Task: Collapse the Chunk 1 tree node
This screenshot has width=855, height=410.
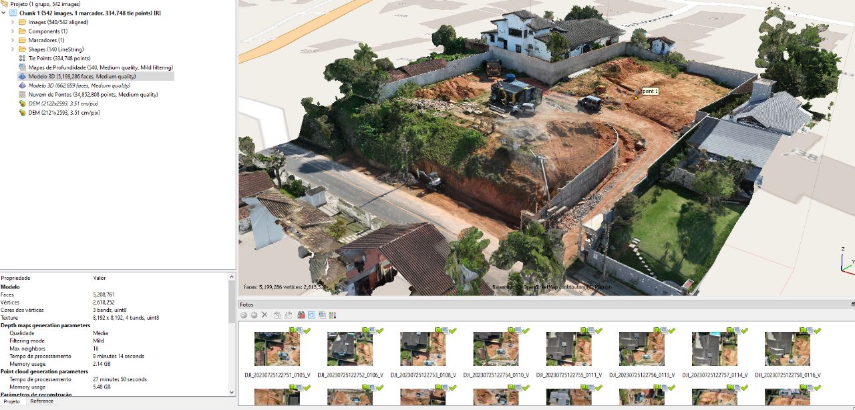Action: click(x=5, y=13)
